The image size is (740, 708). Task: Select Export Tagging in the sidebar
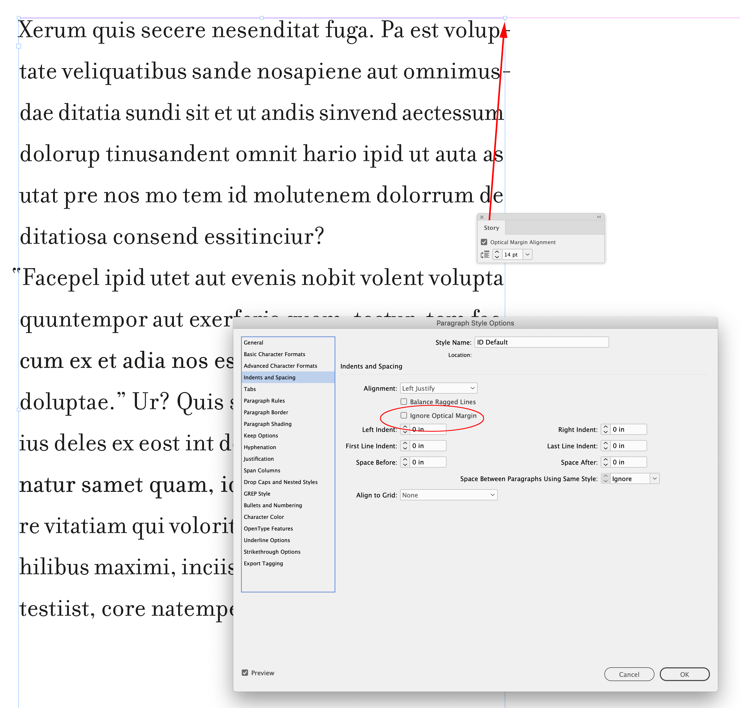point(263,563)
